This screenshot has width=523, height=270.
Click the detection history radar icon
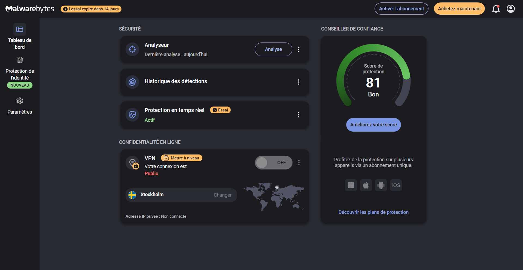[132, 82]
